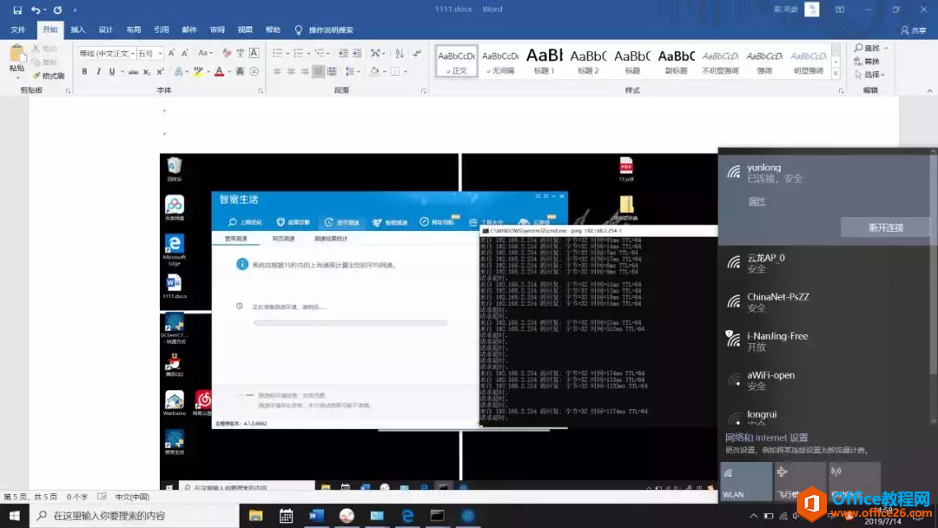Apply the Heading 1 (标题 1) style
938x528 pixels.
[x=545, y=61]
